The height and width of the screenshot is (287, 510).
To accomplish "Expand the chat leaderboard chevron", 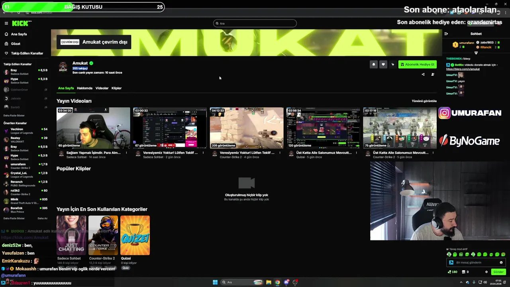I will coord(476,53).
